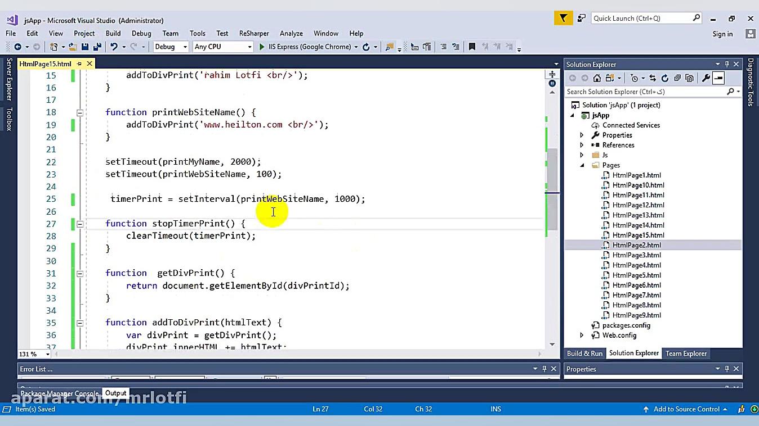Click the Sign in link
Screen dimensions: 759x426
722,34
